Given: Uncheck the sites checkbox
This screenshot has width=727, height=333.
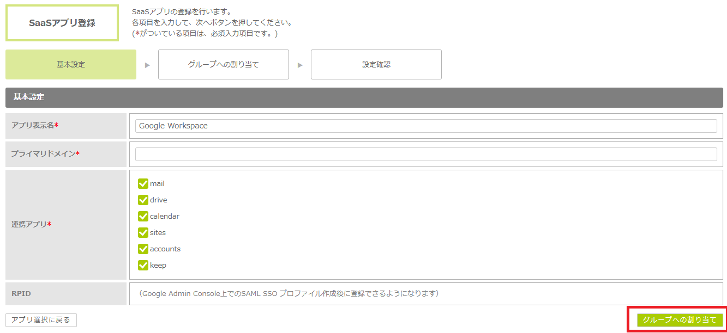Looking at the screenshot, I should pyautogui.click(x=143, y=232).
